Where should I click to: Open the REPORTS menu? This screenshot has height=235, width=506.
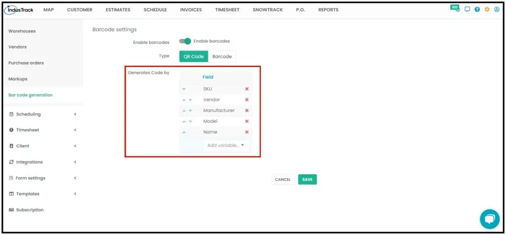pyautogui.click(x=328, y=10)
